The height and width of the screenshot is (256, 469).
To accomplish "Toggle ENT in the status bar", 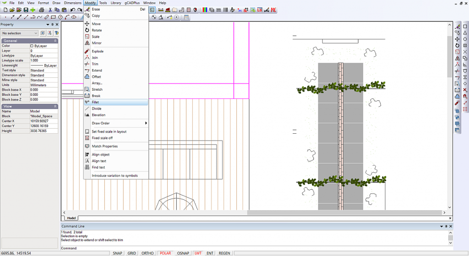I will pyautogui.click(x=210, y=253).
